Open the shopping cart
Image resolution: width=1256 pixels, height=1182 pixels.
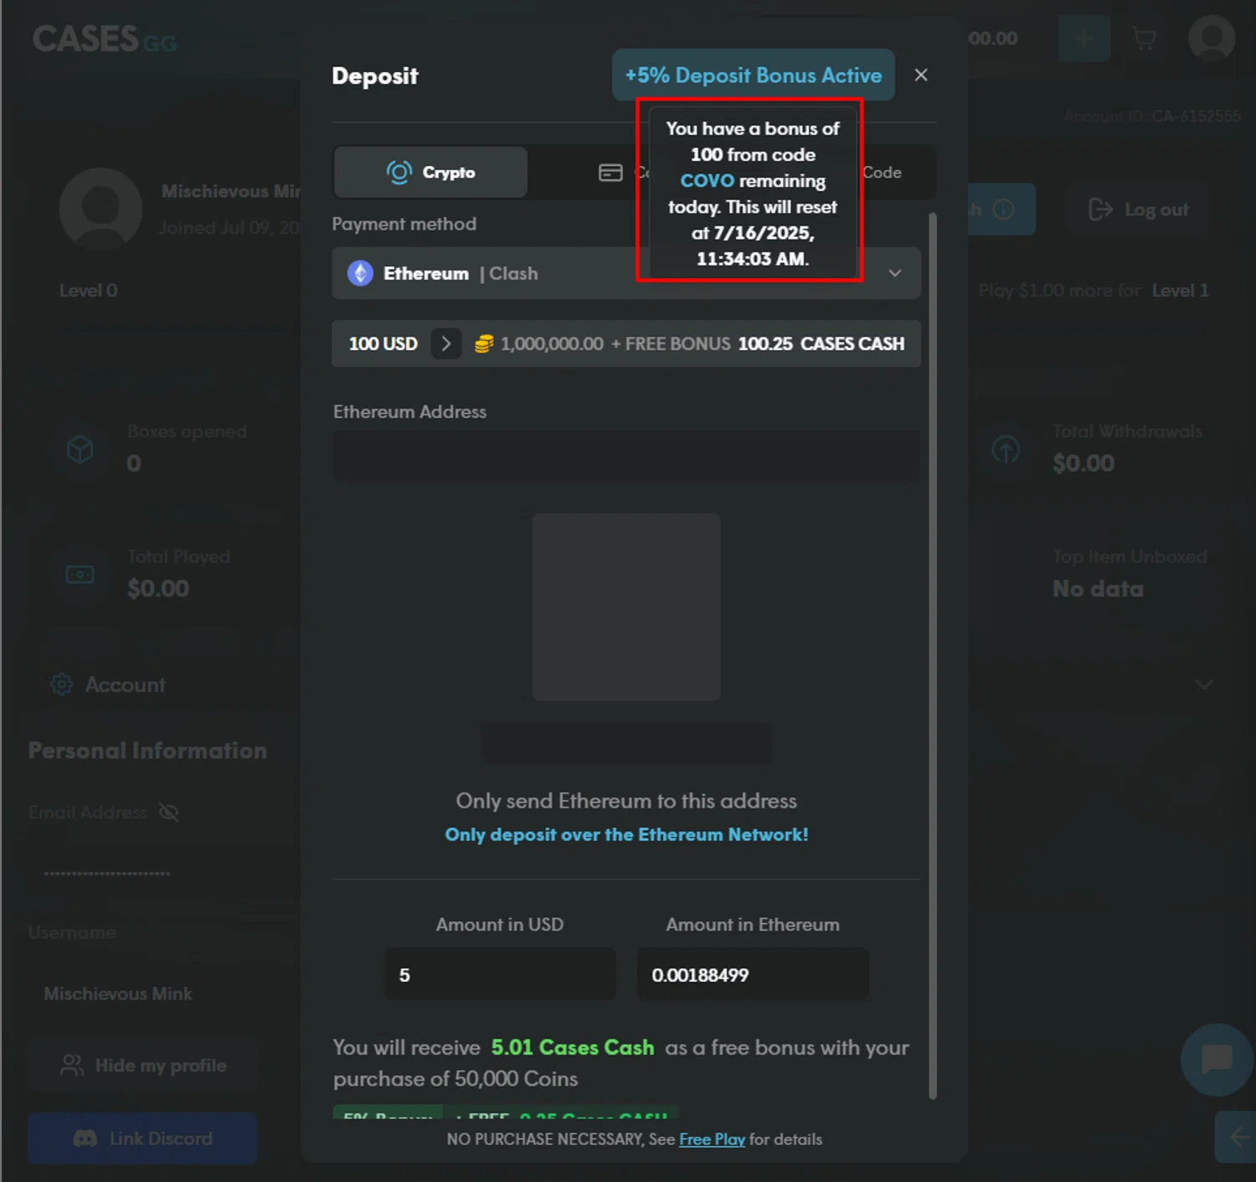pyautogui.click(x=1144, y=39)
